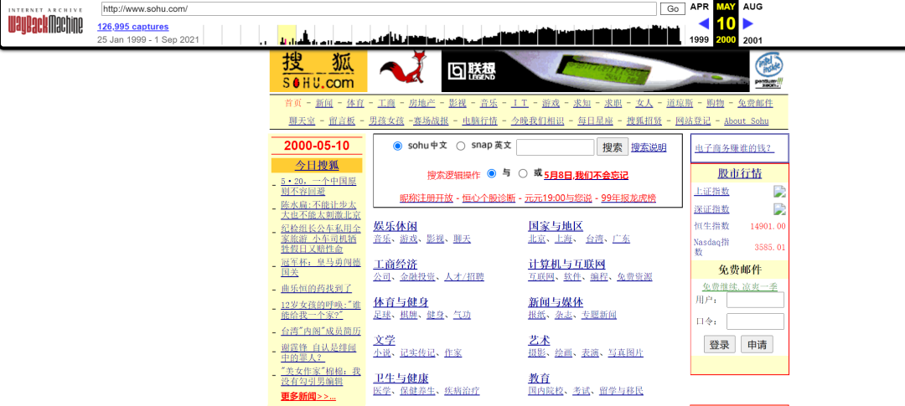Open the 文学 category
905x406 pixels.
click(385, 340)
